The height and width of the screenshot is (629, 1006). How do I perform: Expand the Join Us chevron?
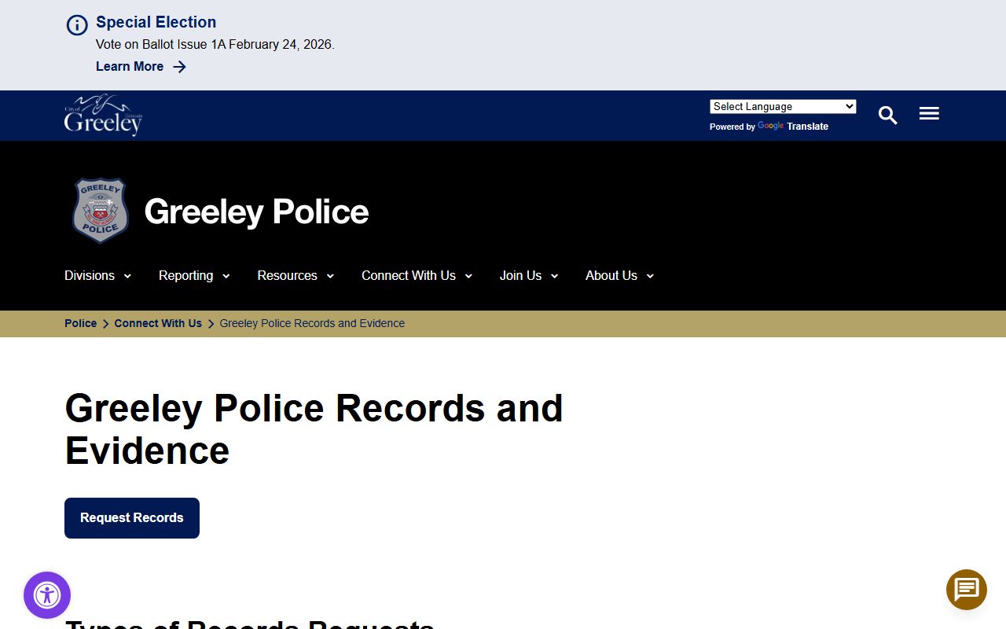(554, 276)
